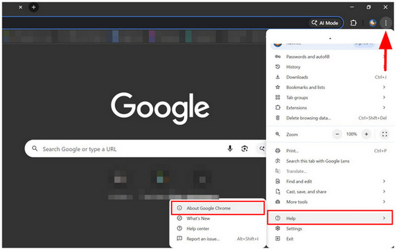Click the magnifier icon in search box
The width and height of the screenshot is (396, 250).
click(35, 149)
